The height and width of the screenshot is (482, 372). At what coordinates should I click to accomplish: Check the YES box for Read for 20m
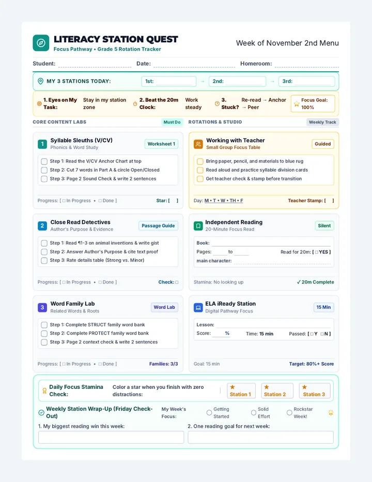pos(317,252)
